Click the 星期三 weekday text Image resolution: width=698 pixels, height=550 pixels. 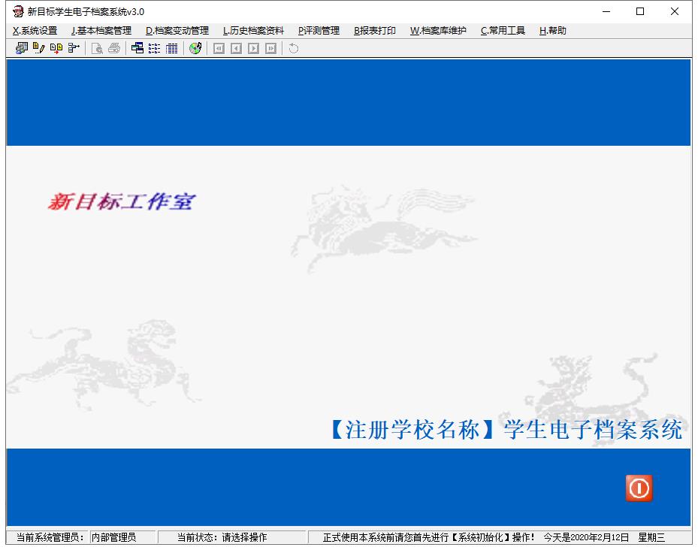651,537
